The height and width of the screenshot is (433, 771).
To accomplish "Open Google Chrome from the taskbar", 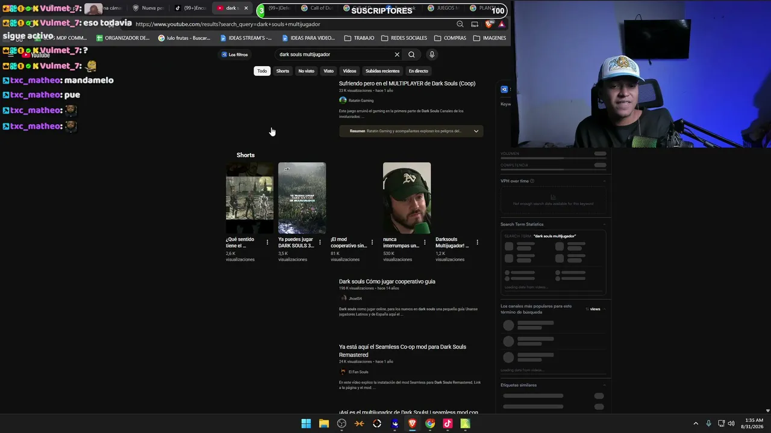I will click(430, 423).
